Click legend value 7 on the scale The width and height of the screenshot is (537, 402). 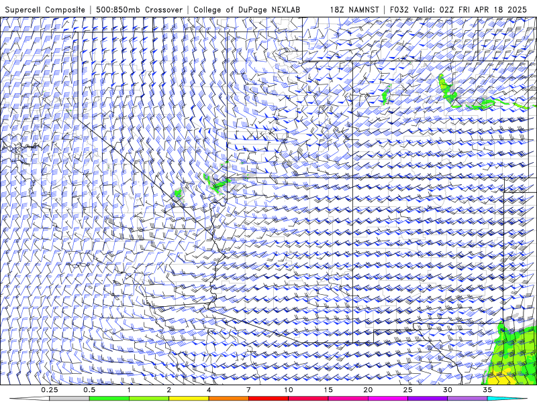[x=248, y=390]
